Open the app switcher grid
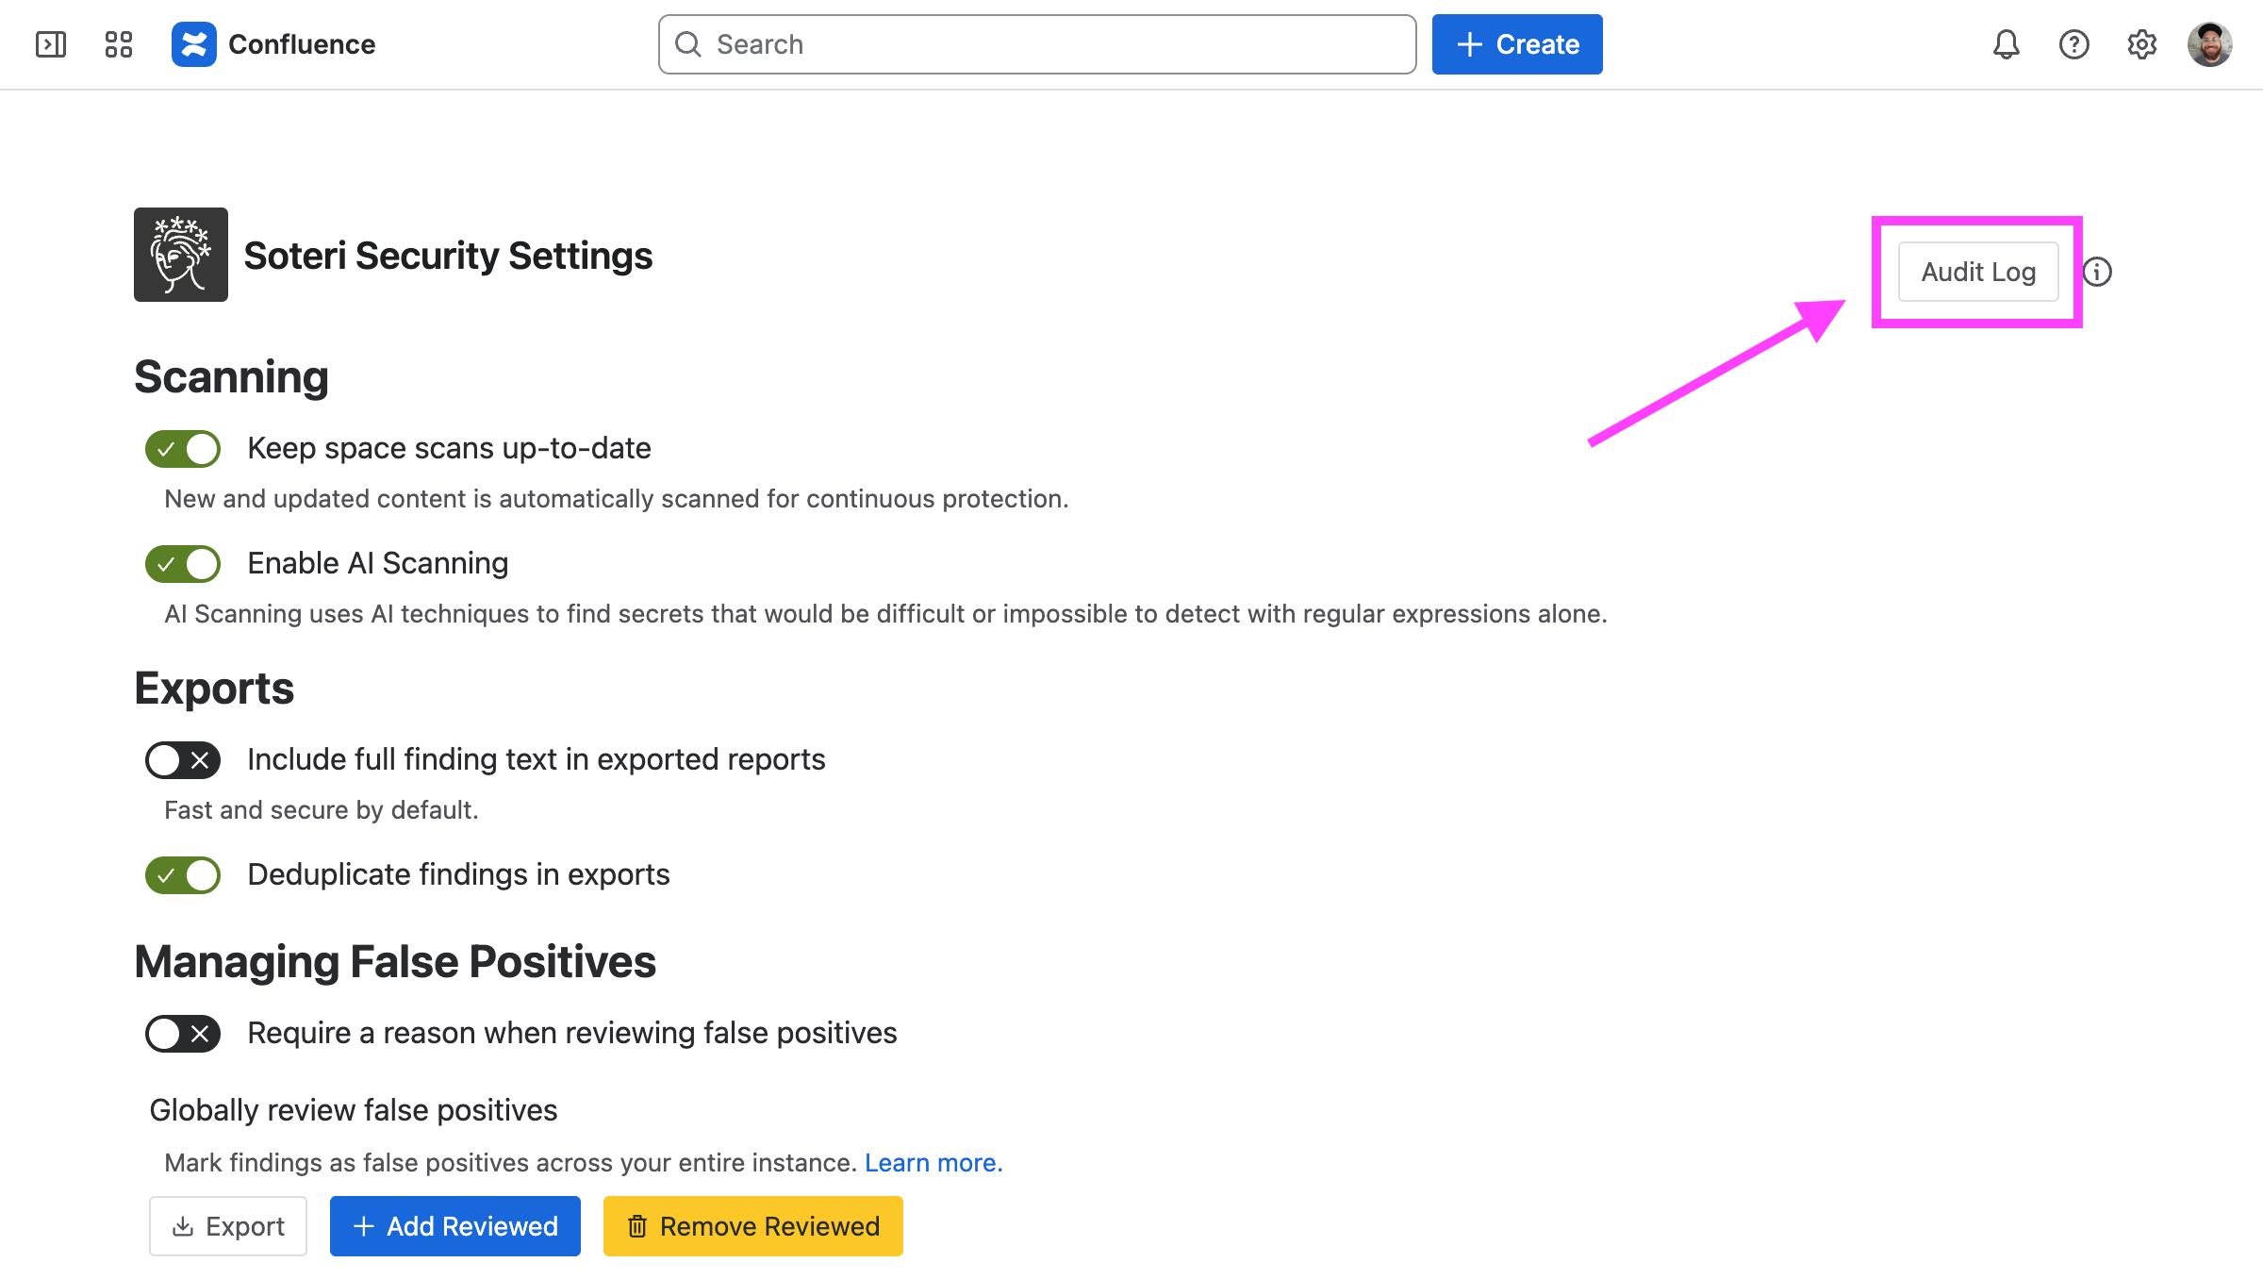 click(119, 44)
